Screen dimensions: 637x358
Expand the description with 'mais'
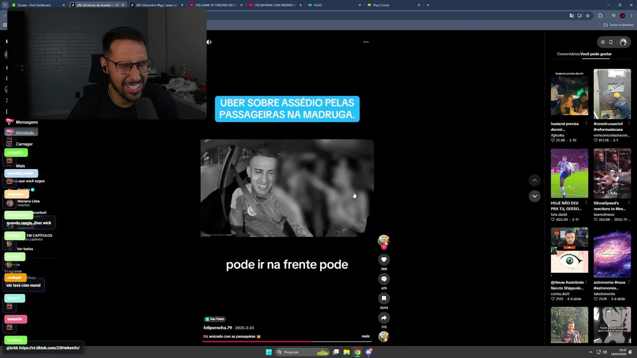tap(366, 336)
